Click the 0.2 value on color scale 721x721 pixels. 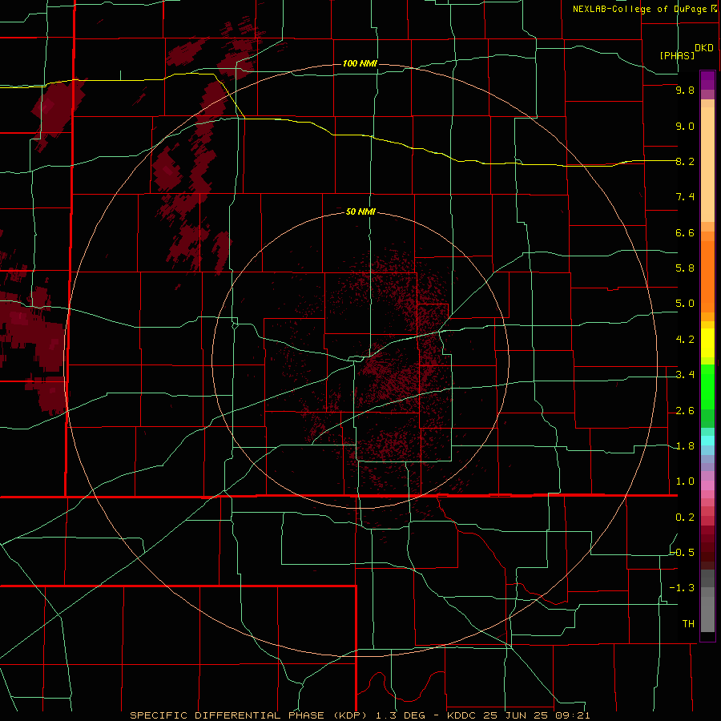click(685, 518)
